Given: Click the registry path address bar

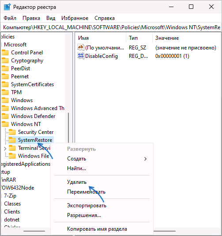Looking at the screenshot, I should point(111,27).
